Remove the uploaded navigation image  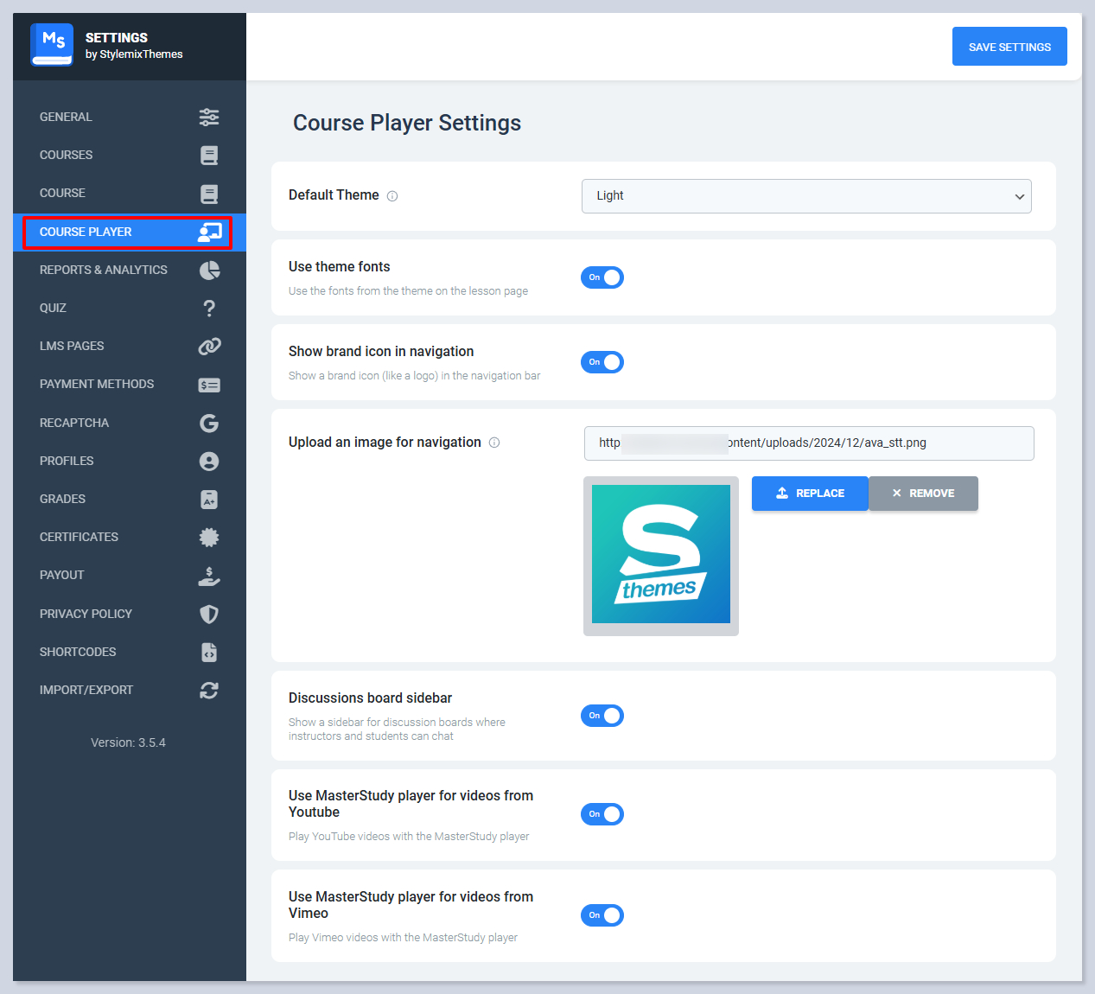pyautogui.click(x=923, y=494)
